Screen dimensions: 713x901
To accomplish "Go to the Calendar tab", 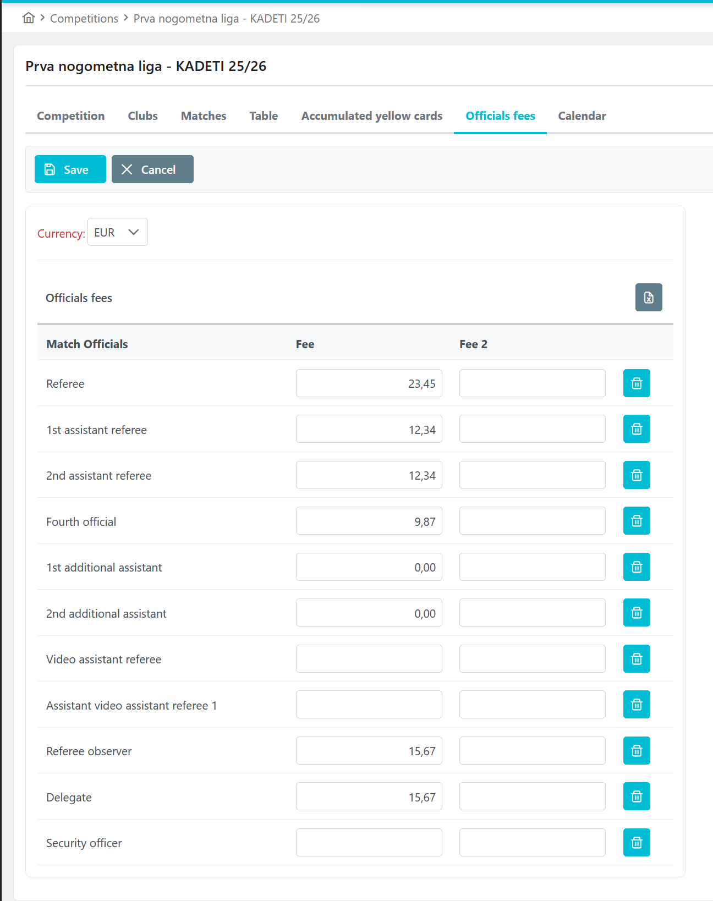I will click(x=582, y=116).
